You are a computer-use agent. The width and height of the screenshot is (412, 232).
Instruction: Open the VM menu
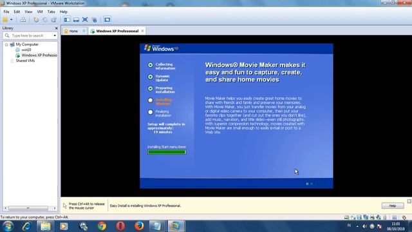click(x=40, y=12)
